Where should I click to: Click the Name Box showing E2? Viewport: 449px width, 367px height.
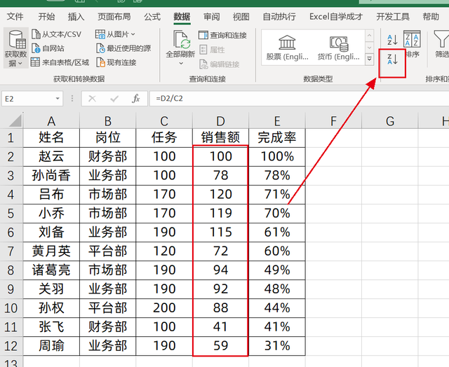[28, 99]
